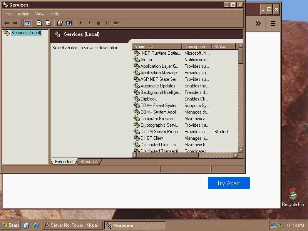This screenshot has width=308, height=231.
Task: Select the Automatic Updates service
Action: click(x=185, y=86)
